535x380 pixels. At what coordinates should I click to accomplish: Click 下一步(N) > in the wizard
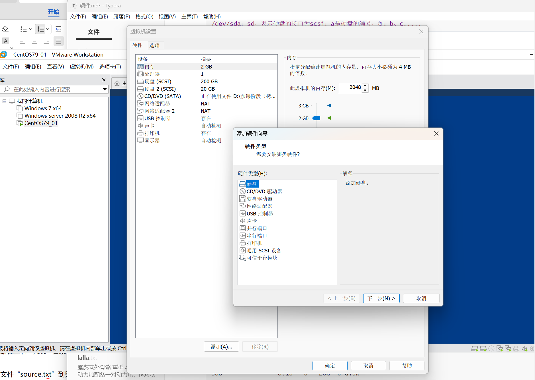[x=381, y=298]
